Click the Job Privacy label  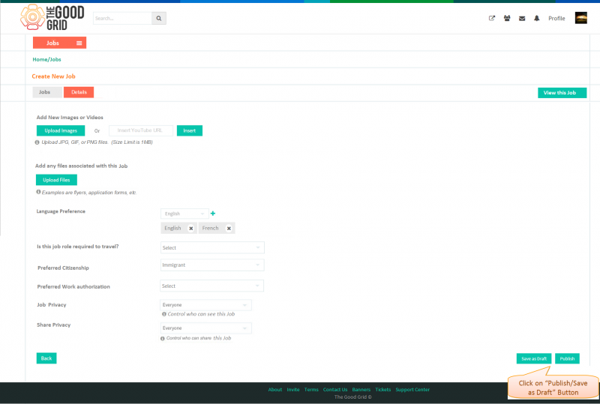coord(52,304)
